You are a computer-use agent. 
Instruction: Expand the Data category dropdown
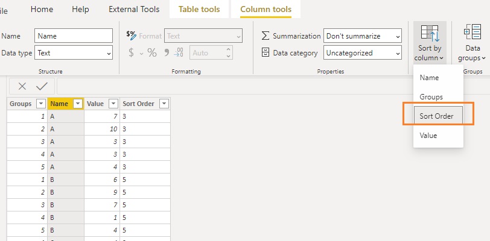[398, 54]
